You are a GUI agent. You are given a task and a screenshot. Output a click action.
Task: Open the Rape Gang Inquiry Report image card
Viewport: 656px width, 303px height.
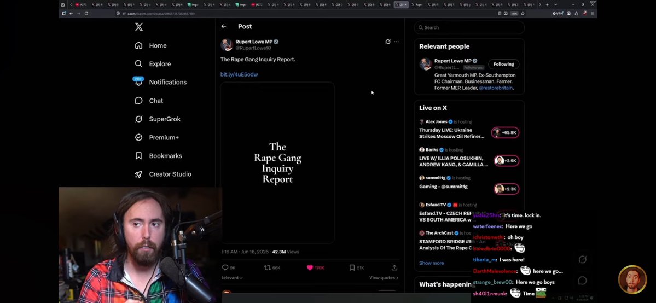click(277, 163)
